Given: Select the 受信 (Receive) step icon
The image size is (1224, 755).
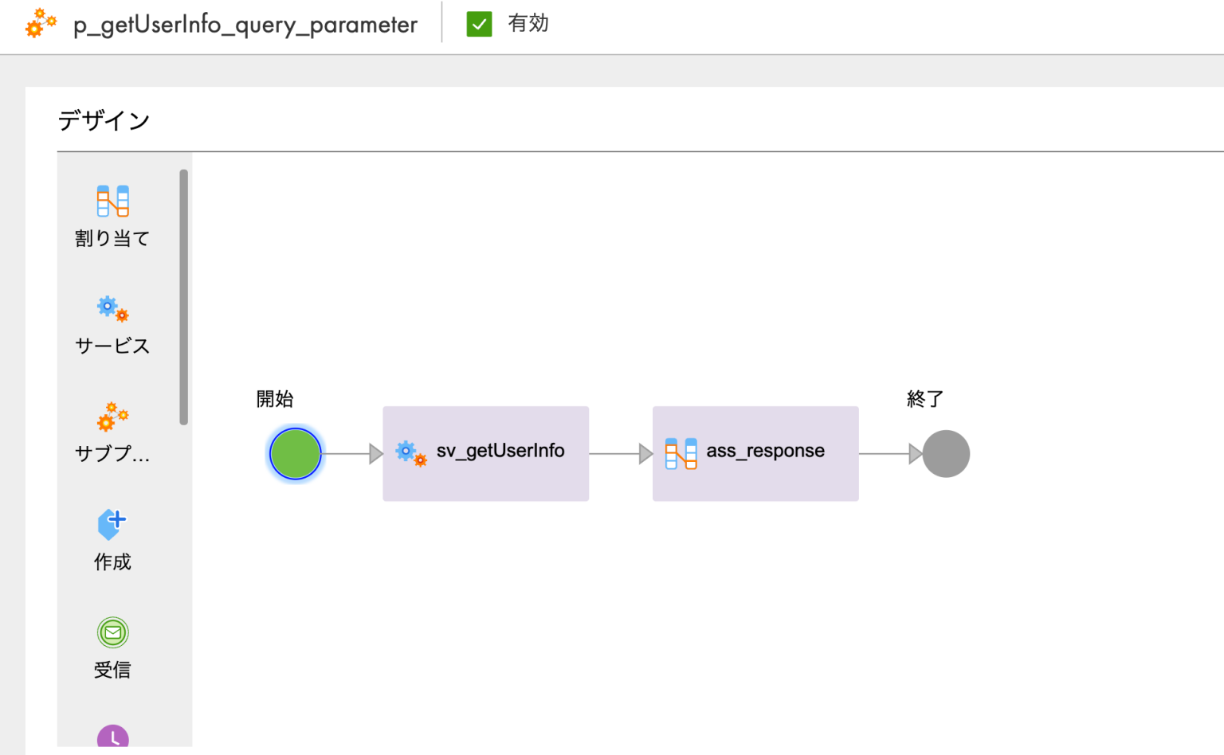Looking at the screenshot, I should click(x=112, y=632).
